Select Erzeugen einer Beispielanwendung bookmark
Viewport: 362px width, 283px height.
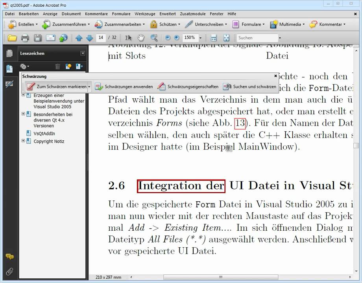[59, 101]
